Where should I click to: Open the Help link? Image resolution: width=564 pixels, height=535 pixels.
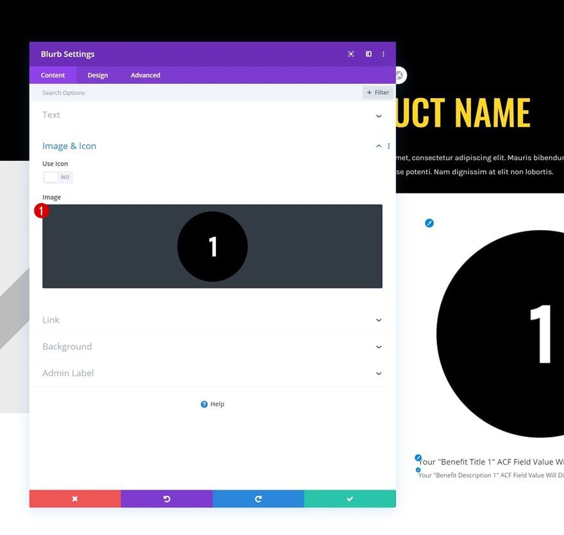(x=213, y=404)
